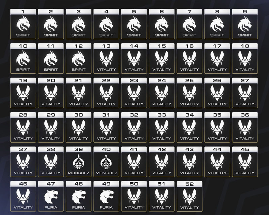Image resolution: width=269 pixels, height=215 pixels.
Task: Click the SPIRIT text on card 10
Action: pyautogui.click(x=23, y=70)
